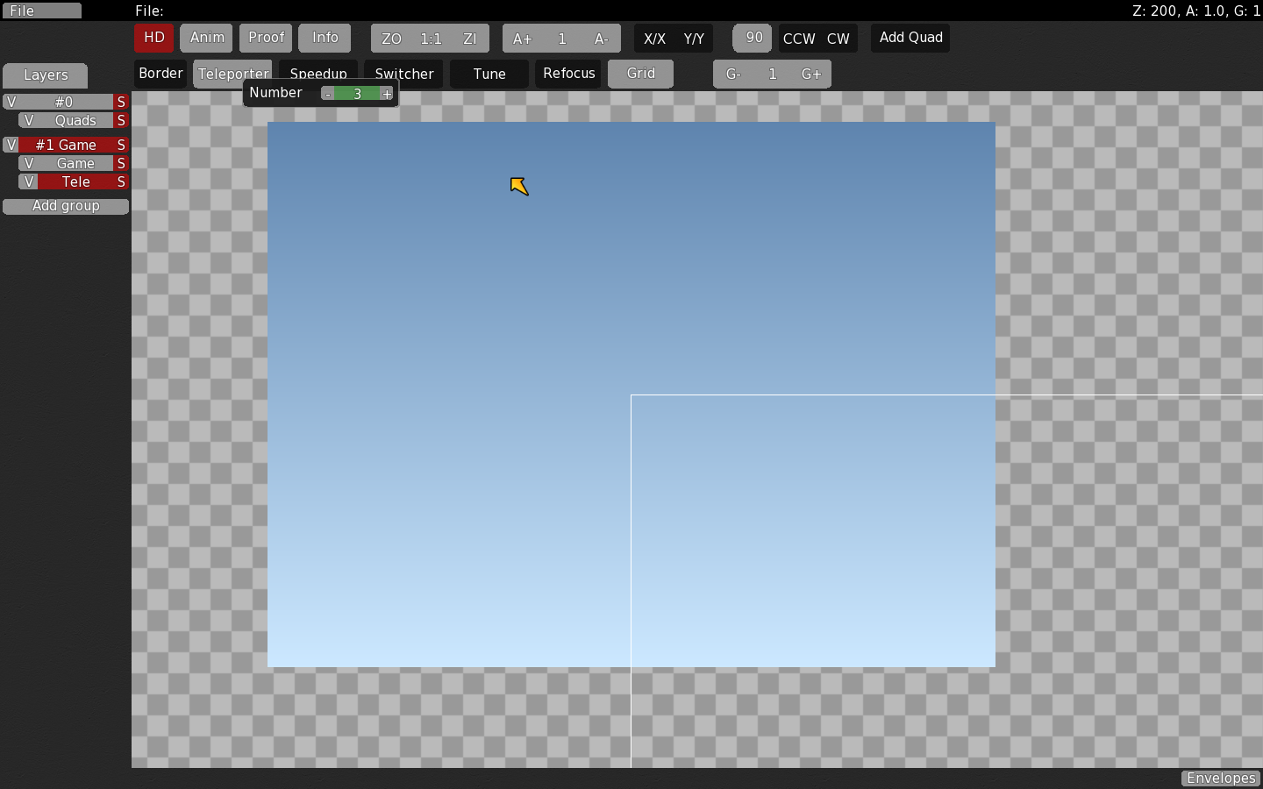Increase the teleporter Number with the plus stepper

point(387,93)
